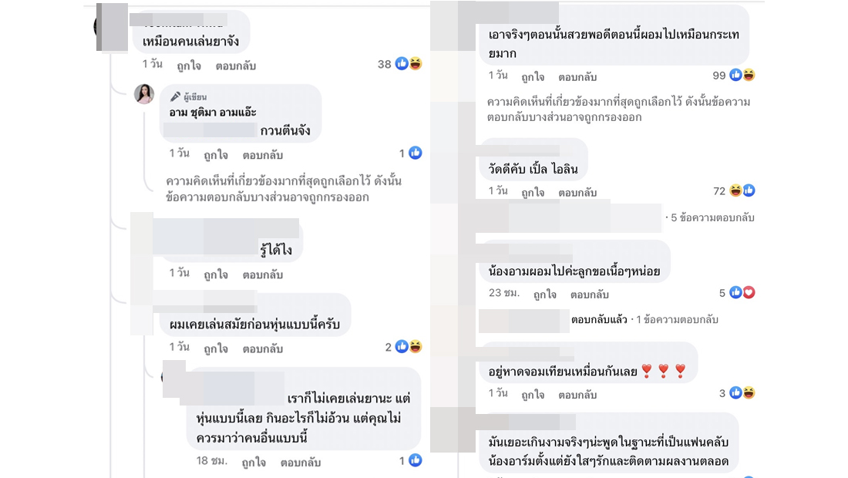Viewport: 848px width, 478px height.
Task: Click the 23 ชม. timestamp link
Action: (x=505, y=294)
